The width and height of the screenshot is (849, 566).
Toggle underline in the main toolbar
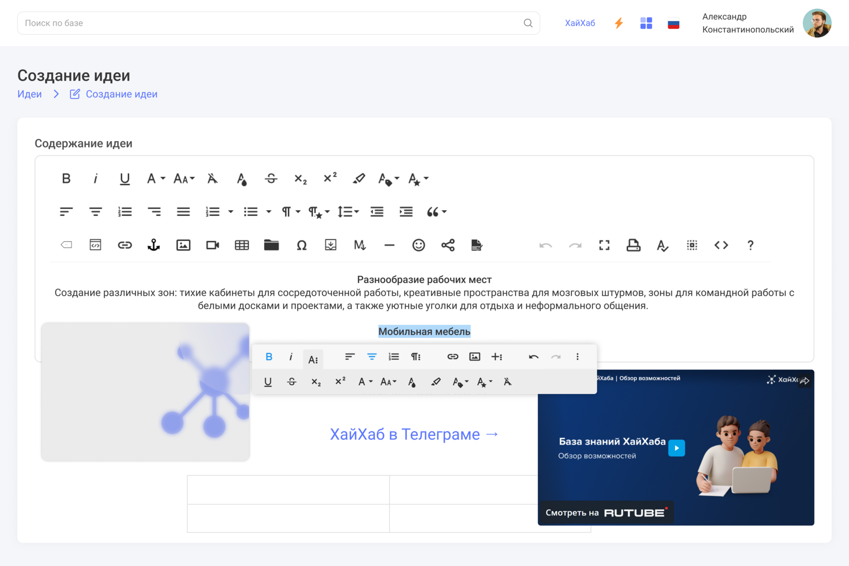coord(125,178)
